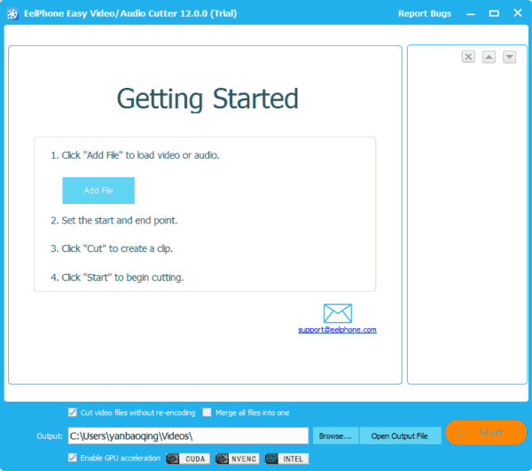The width and height of the screenshot is (532, 471).
Task: Remove clip using the X icon
Action: [468, 57]
